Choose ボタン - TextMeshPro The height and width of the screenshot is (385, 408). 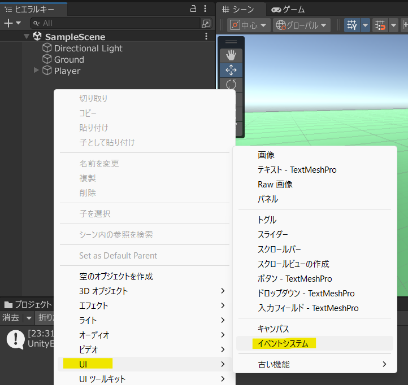point(315,279)
